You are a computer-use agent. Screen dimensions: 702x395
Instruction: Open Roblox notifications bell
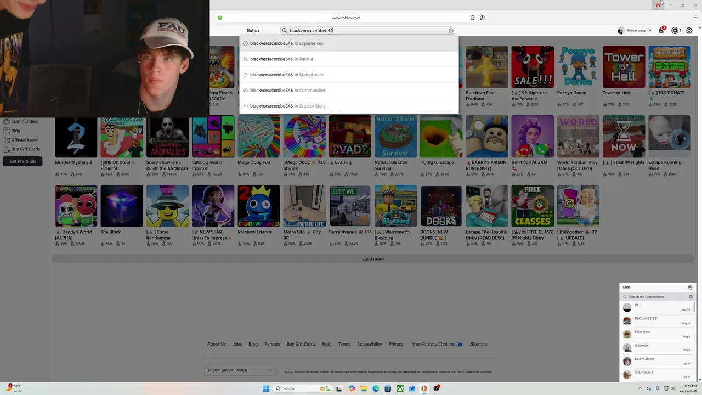point(661,31)
